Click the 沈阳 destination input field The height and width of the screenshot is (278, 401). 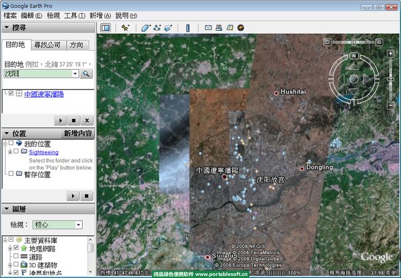click(x=38, y=74)
